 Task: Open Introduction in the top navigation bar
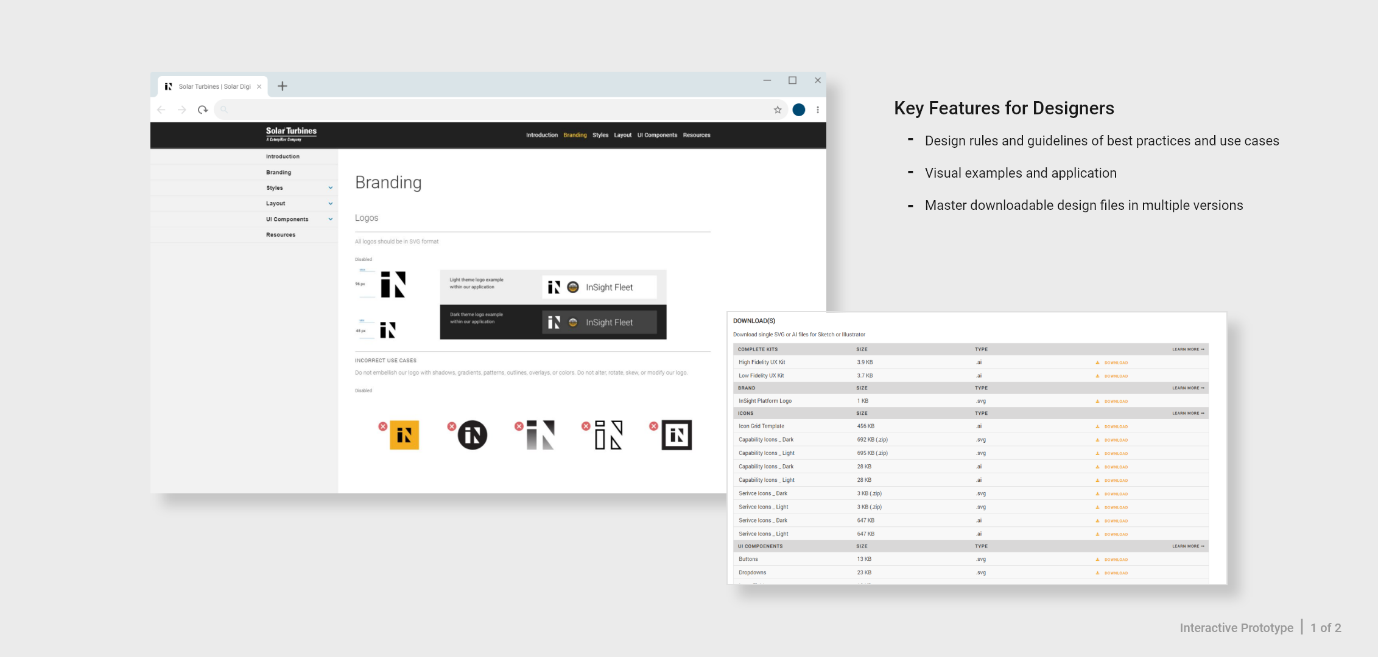542,135
